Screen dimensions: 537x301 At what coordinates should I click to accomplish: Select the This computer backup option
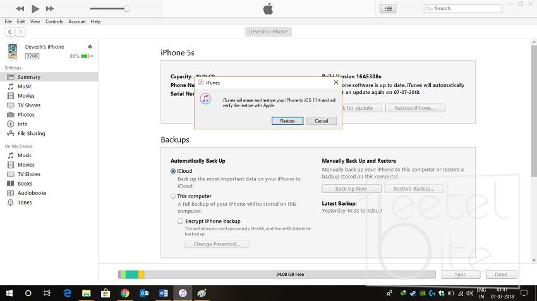pos(173,196)
